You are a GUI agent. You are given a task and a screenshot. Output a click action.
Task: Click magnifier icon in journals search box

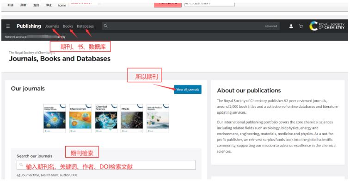[21, 165]
